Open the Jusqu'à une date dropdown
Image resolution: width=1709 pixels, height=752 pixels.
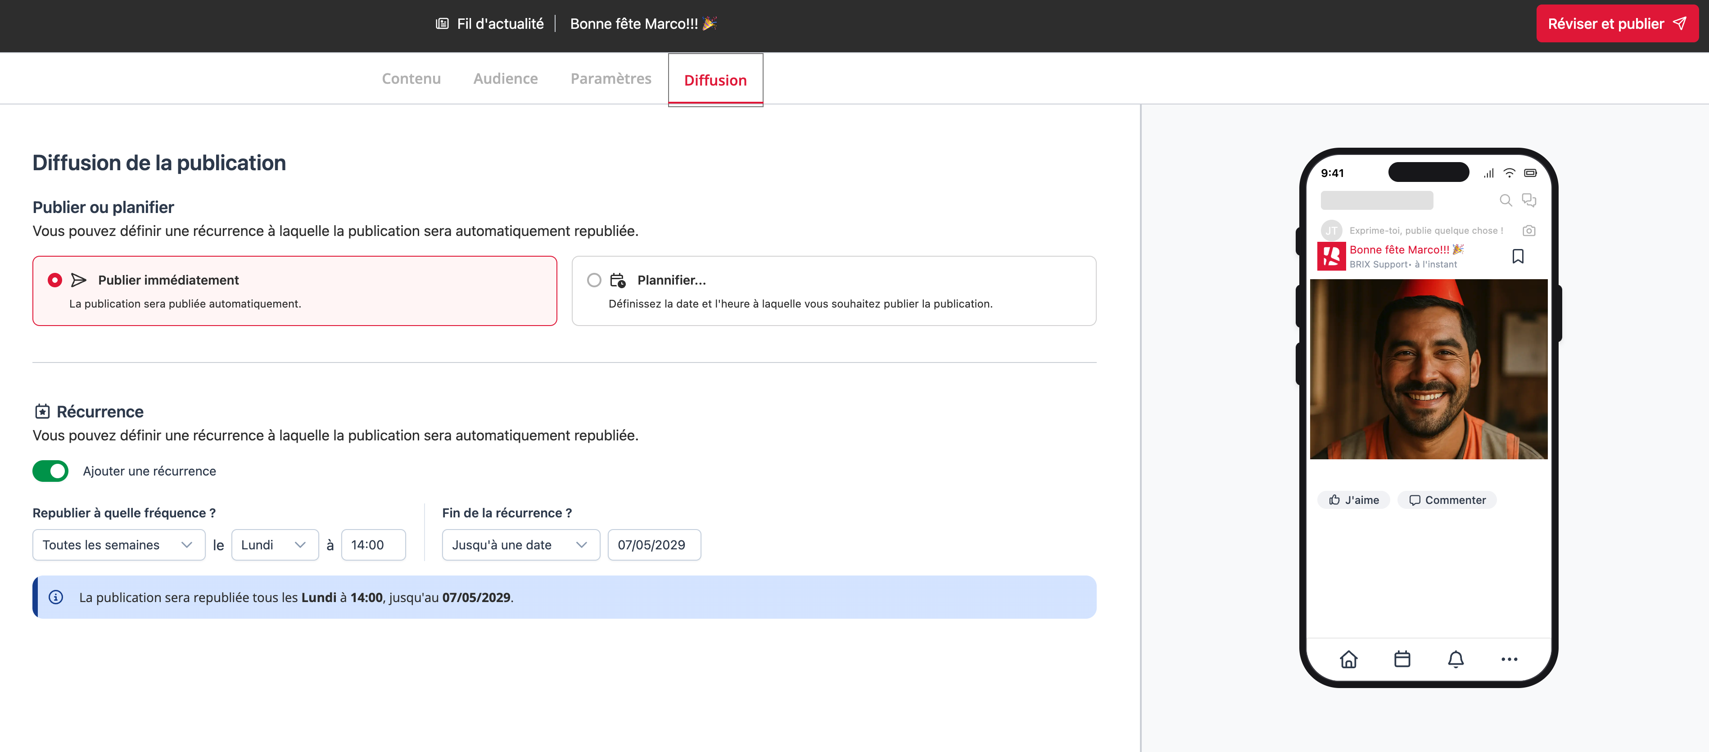[521, 545]
